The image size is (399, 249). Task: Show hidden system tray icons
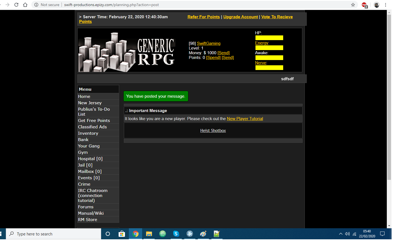[341, 234]
